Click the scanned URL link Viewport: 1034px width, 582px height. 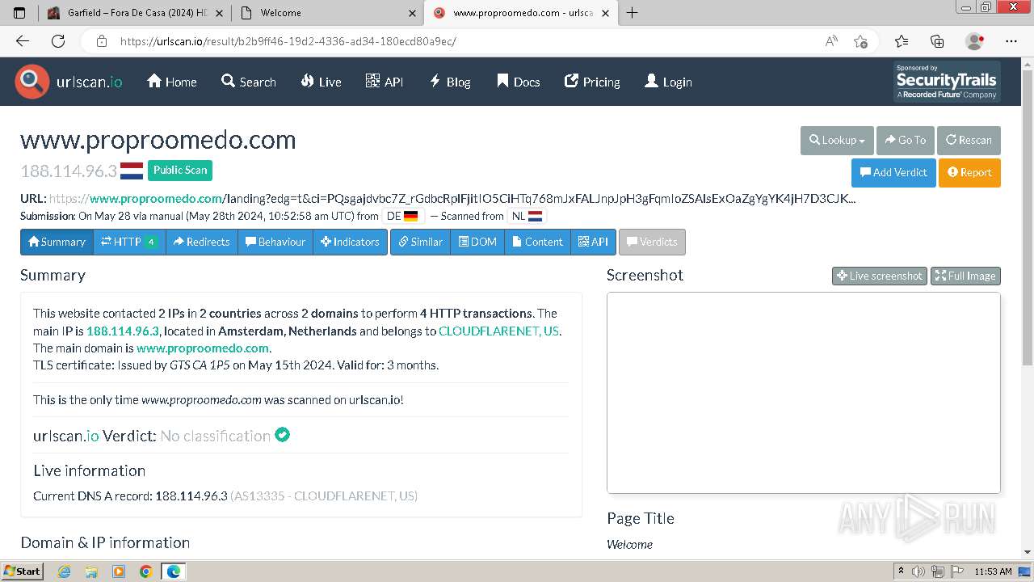pyautogui.click(x=452, y=198)
